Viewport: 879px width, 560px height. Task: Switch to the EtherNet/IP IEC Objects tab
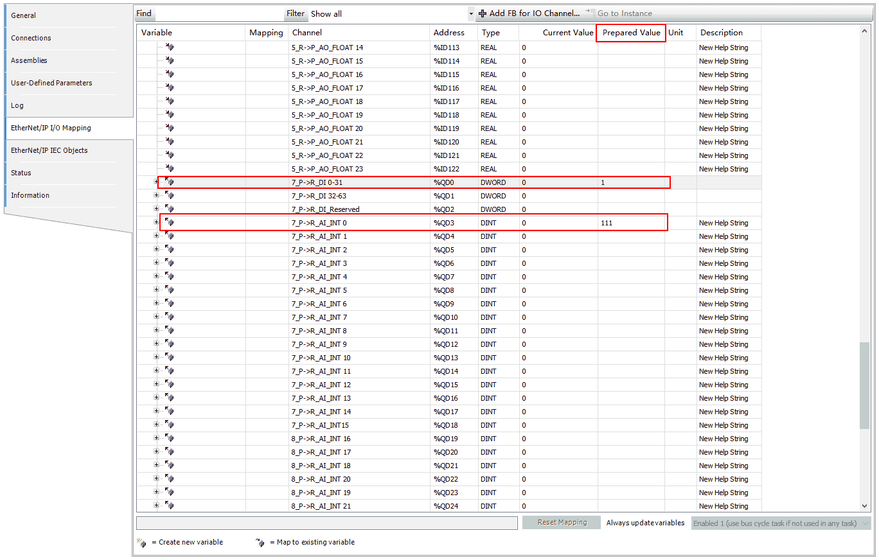point(49,150)
